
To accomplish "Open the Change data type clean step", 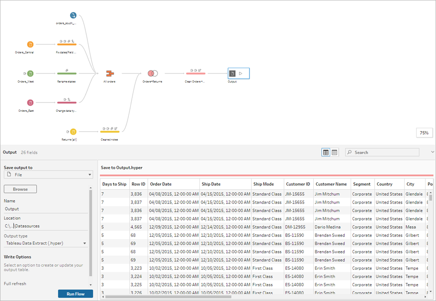I will click(x=67, y=103).
